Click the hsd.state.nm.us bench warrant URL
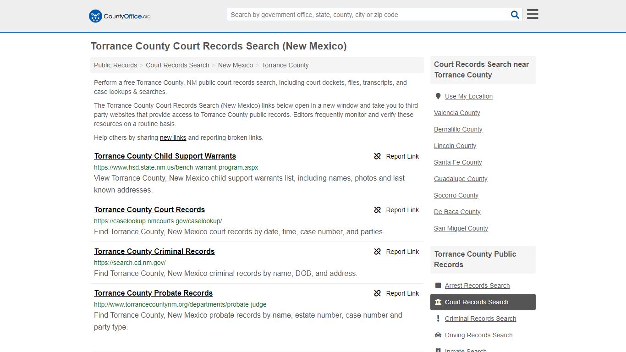Screen dimensions: 626x352 point(176,167)
